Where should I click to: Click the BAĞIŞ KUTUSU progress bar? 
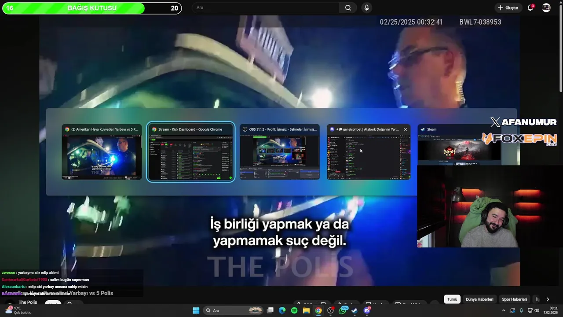pyautogui.click(x=92, y=8)
